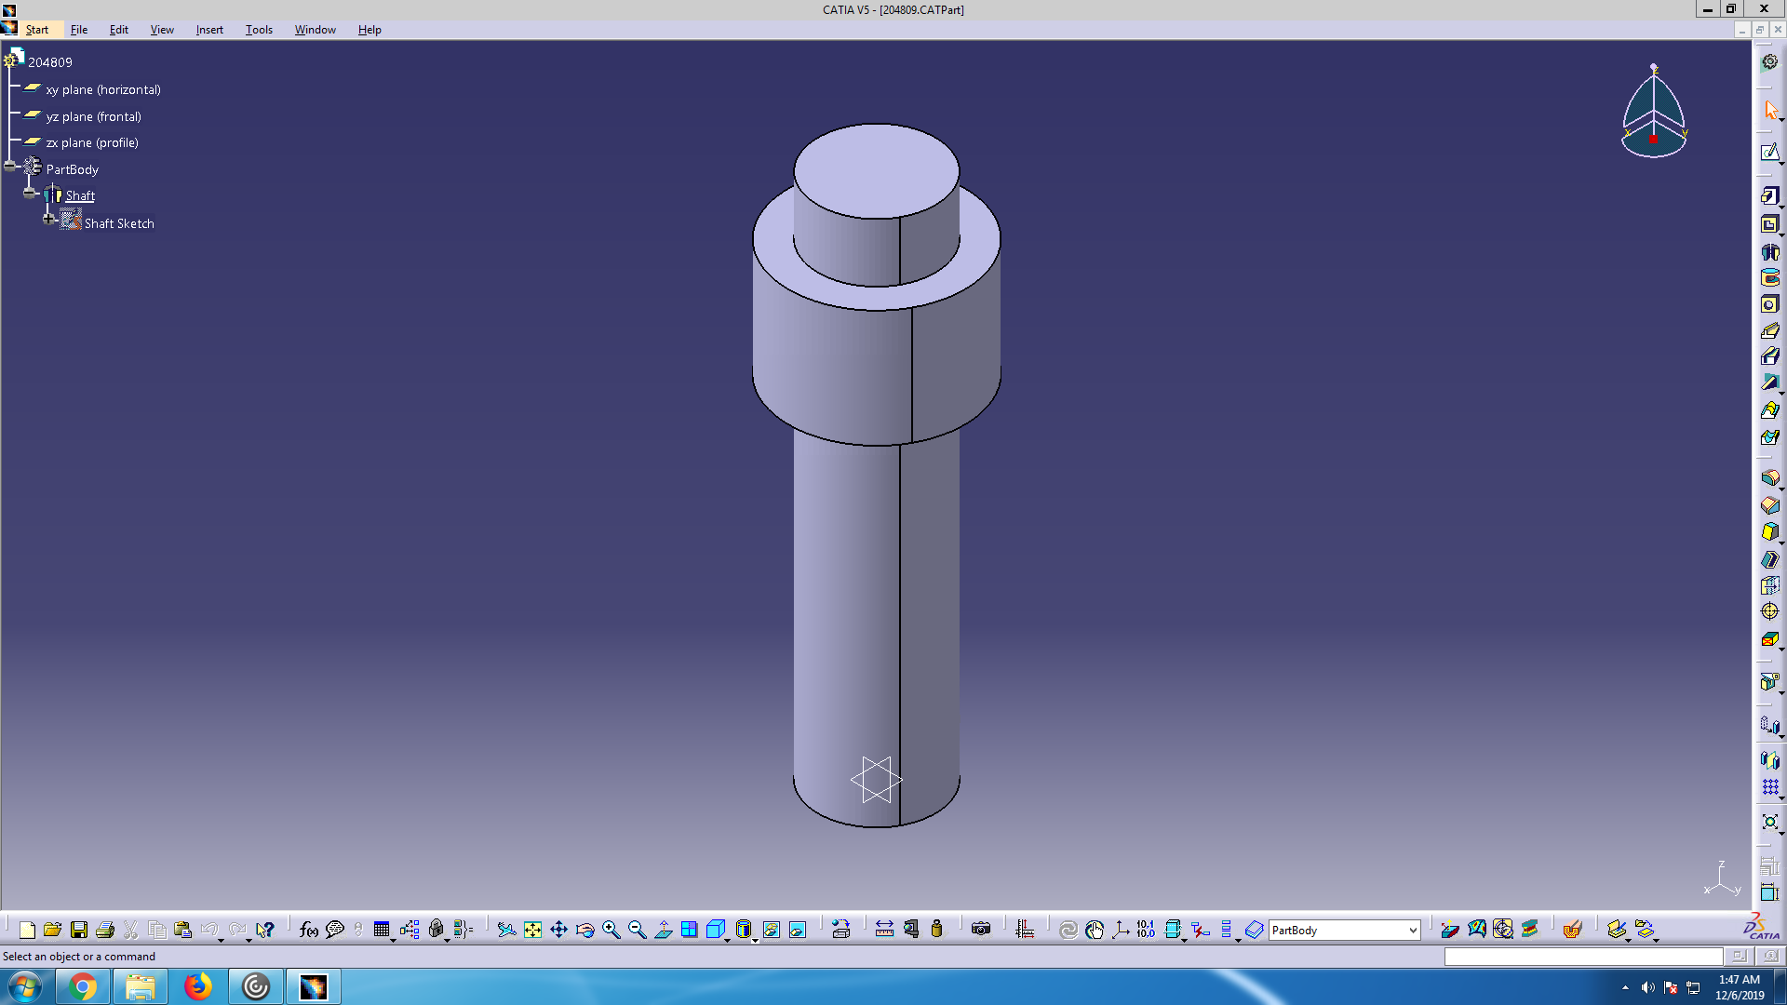Click the Formula f(x) icon
1787x1005 pixels.
point(309,930)
